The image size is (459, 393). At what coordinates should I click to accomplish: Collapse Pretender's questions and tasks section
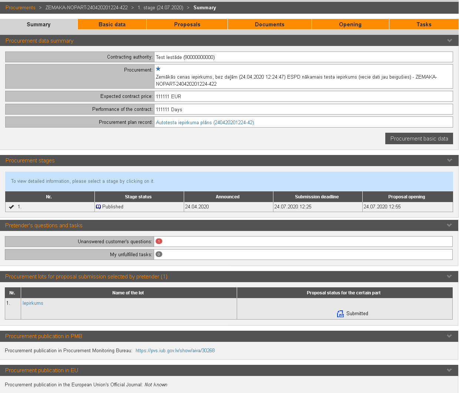[x=449, y=225]
